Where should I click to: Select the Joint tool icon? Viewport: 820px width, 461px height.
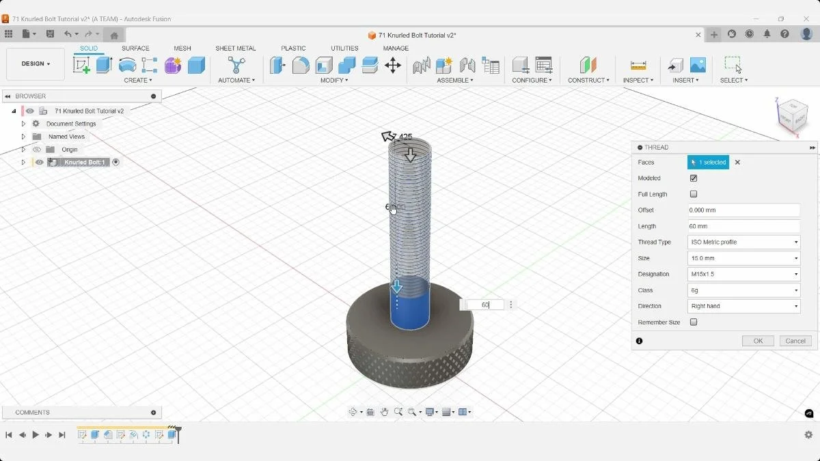[467, 65]
